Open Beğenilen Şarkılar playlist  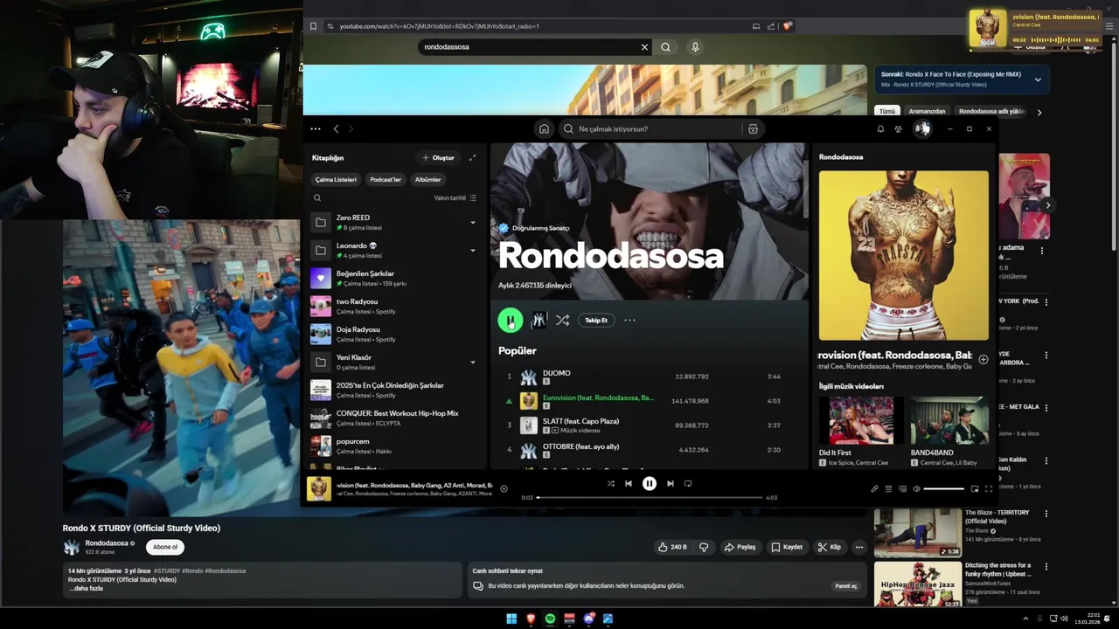(394, 279)
